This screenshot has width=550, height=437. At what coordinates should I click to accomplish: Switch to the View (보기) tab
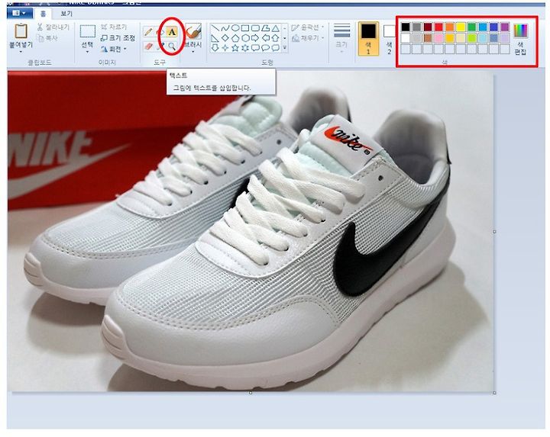click(x=66, y=14)
